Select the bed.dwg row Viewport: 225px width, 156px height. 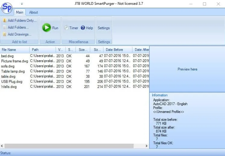click(74, 56)
